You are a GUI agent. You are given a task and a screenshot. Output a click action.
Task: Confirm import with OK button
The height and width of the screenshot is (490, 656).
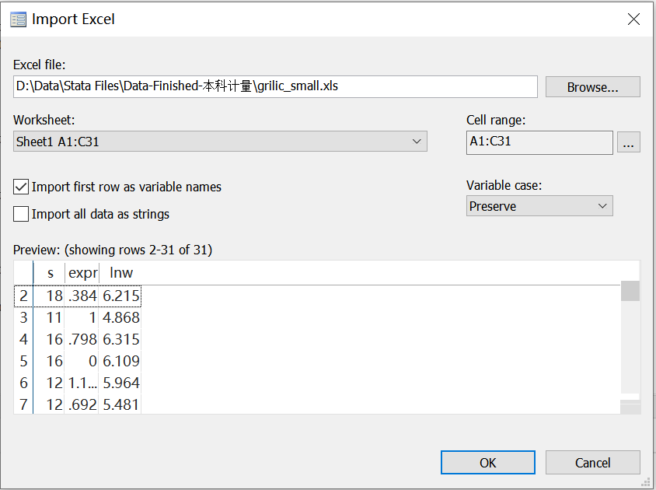(488, 462)
